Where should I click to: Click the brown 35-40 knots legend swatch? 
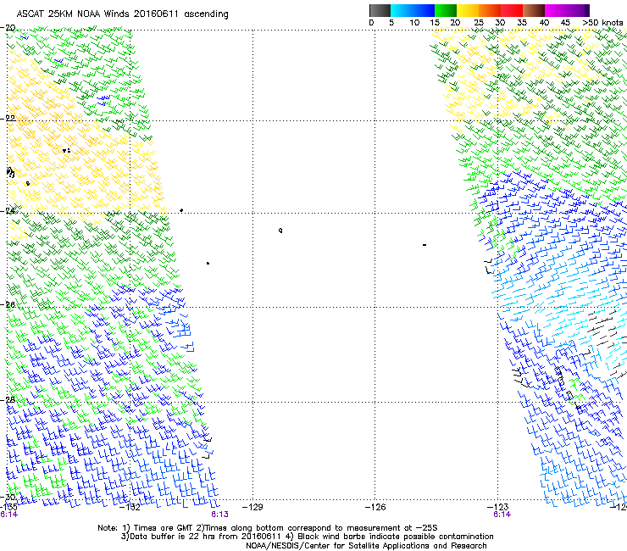pos(534,10)
